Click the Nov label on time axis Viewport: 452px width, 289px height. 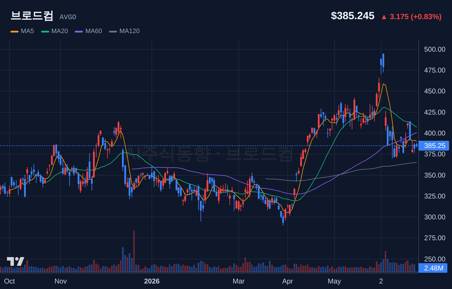(61, 281)
